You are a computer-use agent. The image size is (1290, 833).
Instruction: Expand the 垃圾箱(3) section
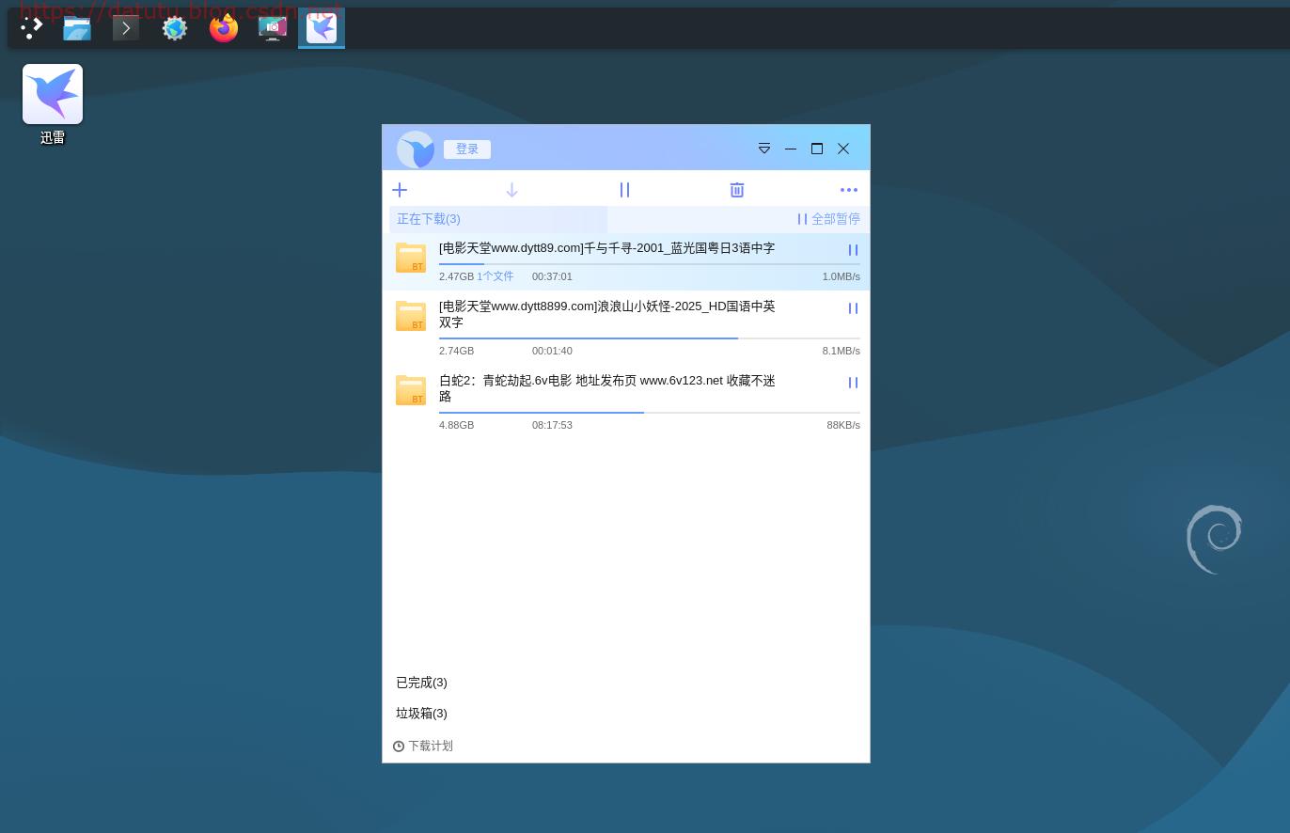(x=421, y=714)
